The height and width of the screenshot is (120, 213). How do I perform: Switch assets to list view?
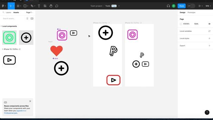(27, 19)
